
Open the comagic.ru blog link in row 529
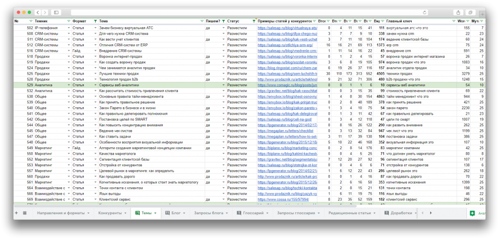(288, 85)
